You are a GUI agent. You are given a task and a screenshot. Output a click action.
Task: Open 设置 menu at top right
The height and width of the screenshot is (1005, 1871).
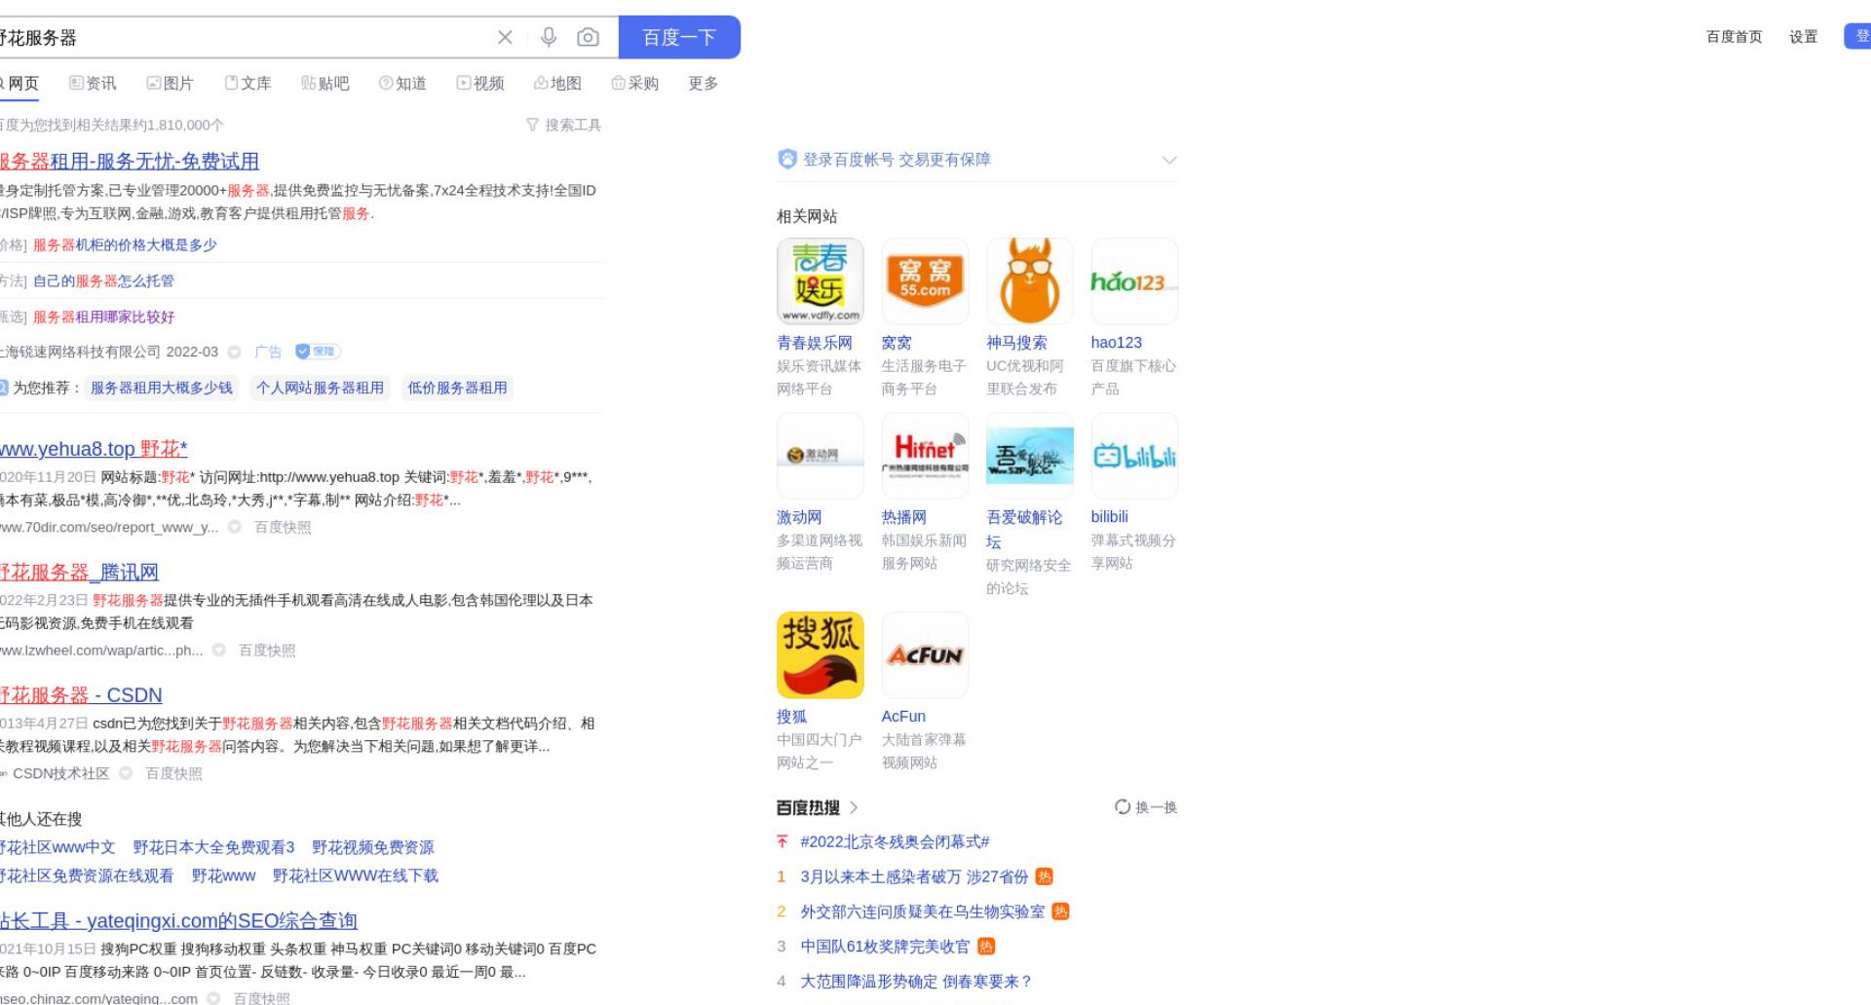[x=1804, y=37]
